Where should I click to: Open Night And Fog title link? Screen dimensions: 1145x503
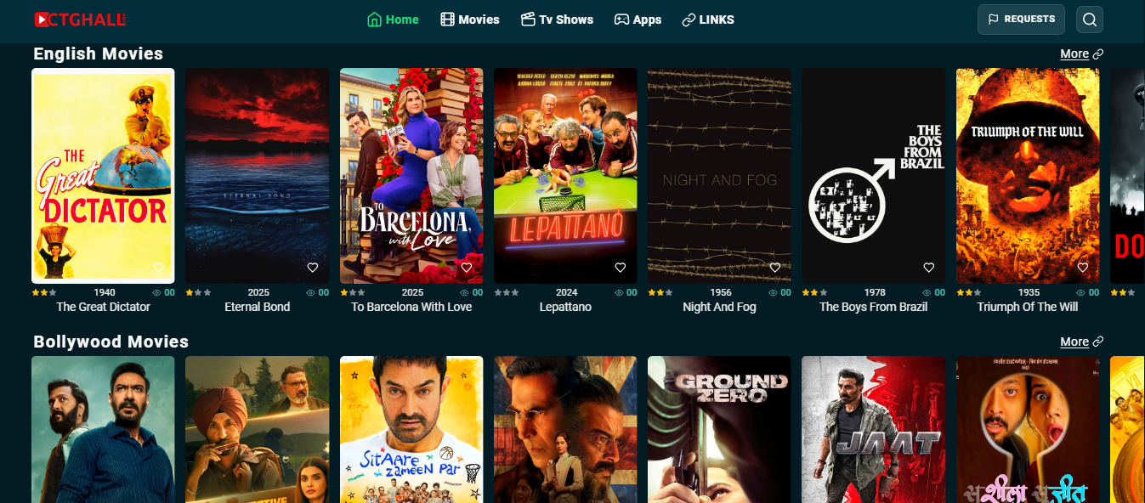tap(719, 307)
